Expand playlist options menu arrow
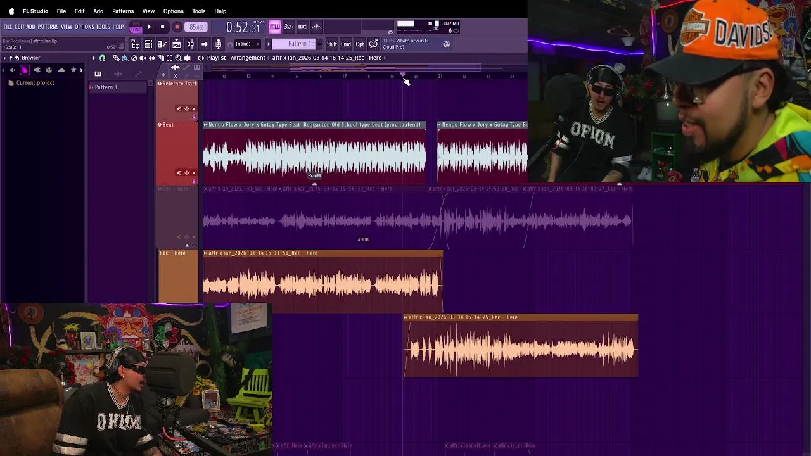 [93, 58]
